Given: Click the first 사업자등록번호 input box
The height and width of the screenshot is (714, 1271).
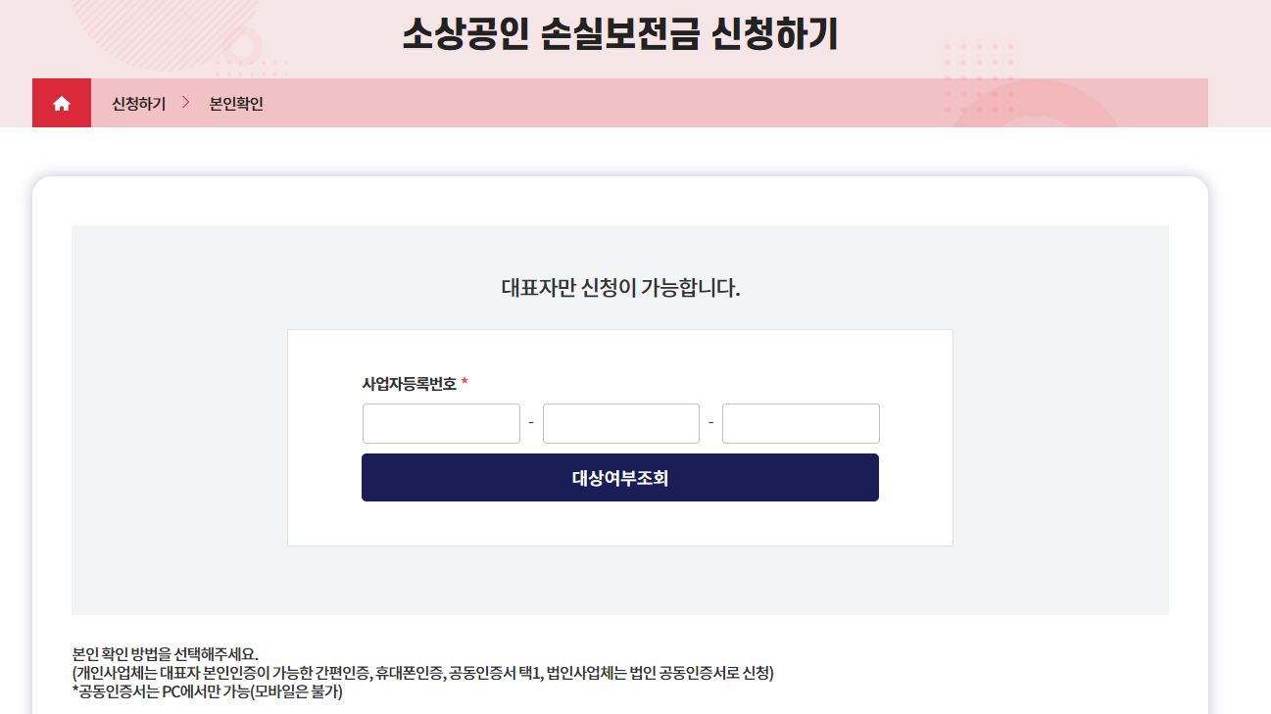Looking at the screenshot, I should click(440, 422).
